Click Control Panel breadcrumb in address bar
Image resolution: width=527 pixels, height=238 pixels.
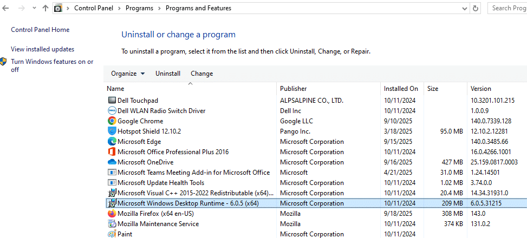point(94,8)
